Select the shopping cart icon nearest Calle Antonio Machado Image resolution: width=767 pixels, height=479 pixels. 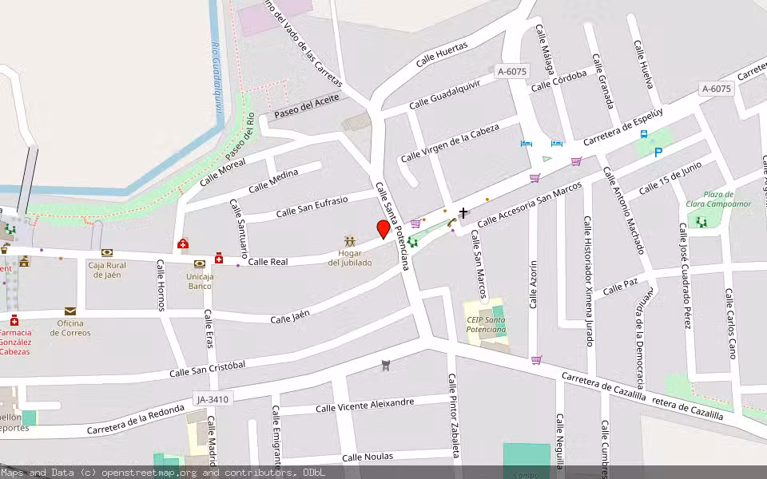pos(576,161)
